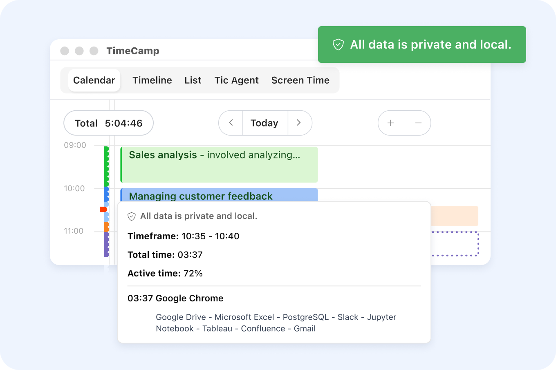Go to previous day with the left chevron

(230, 123)
